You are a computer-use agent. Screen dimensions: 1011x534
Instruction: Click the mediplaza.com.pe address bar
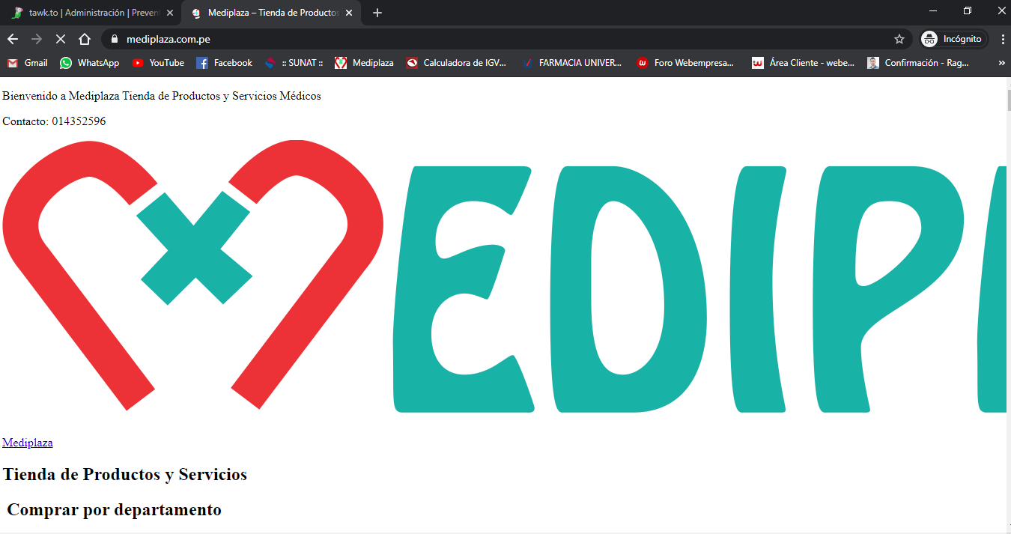pos(506,39)
